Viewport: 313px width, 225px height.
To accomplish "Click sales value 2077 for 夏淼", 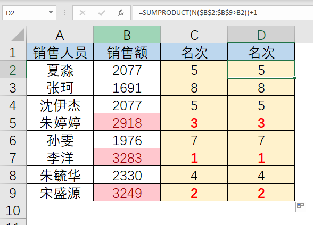I will pos(127,69).
